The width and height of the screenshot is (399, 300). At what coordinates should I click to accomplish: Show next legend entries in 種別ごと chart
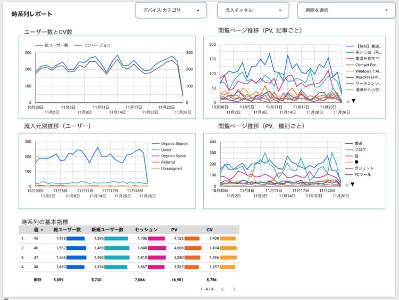coord(352,184)
